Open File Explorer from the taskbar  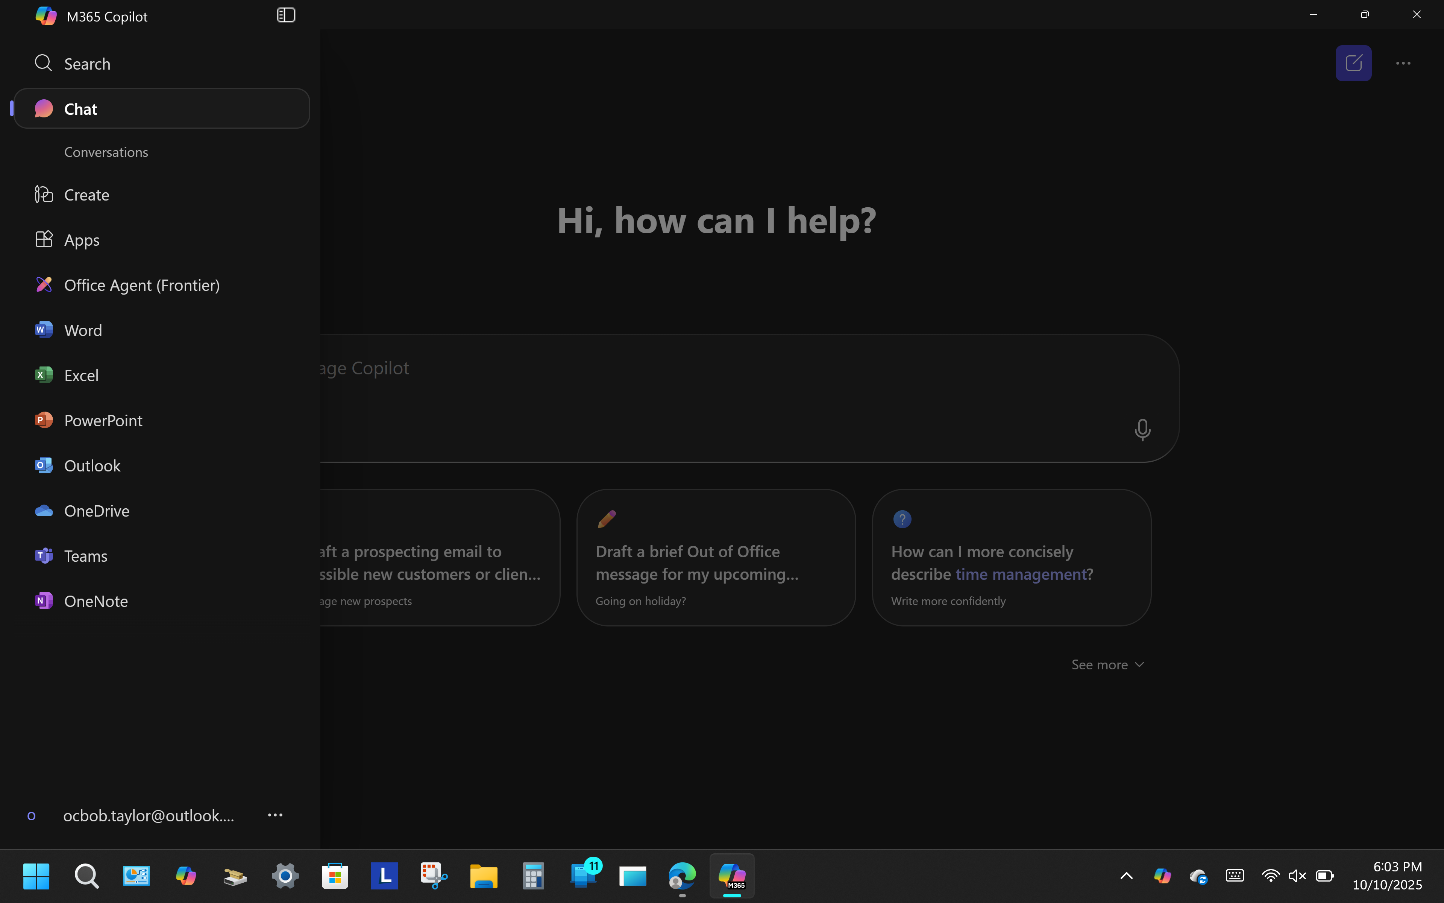483,876
